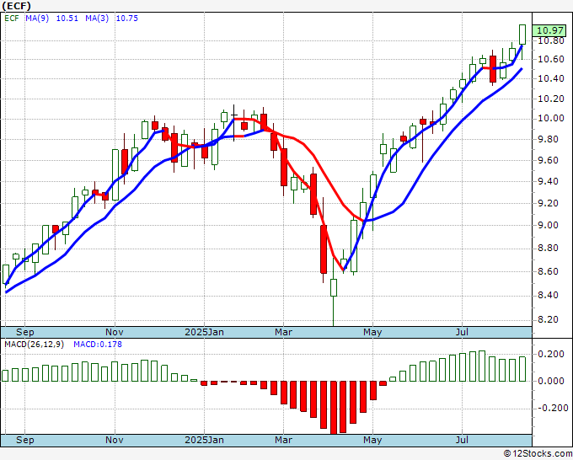Click the (ECF) chart title

[x=17, y=6]
